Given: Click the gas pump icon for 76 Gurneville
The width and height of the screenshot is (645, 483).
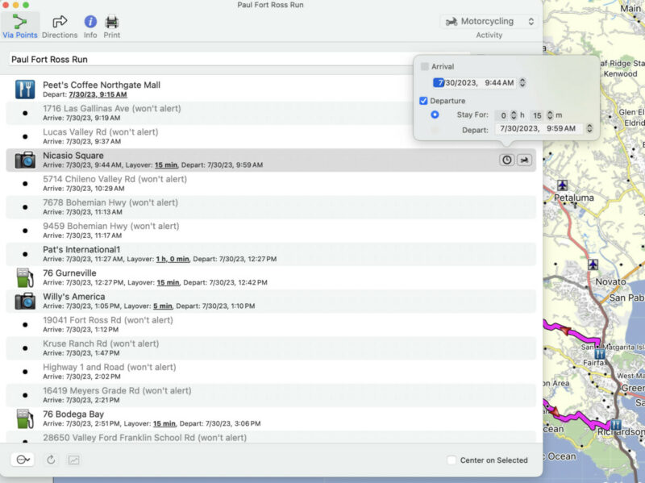Looking at the screenshot, I should tap(25, 278).
